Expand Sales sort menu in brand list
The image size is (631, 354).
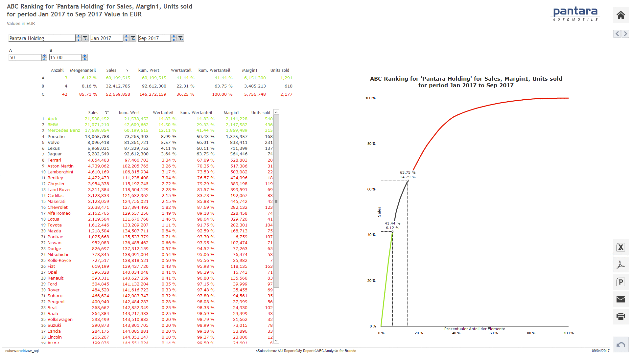coord(107,112)
